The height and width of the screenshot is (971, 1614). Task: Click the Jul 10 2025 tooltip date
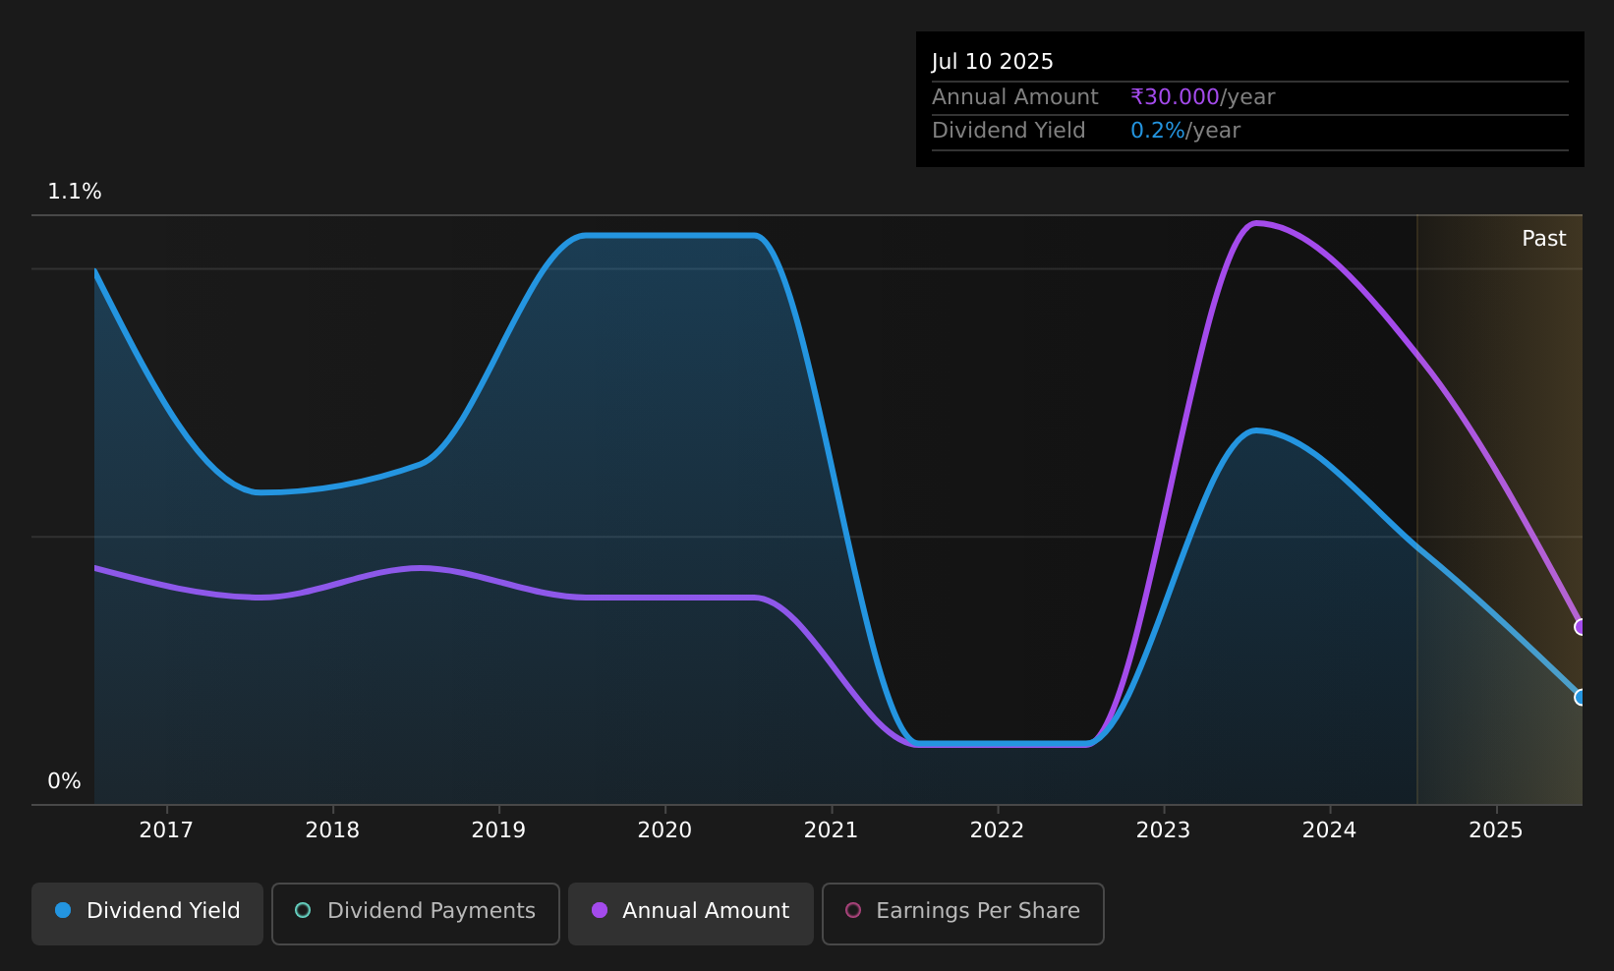pos(993,62)
